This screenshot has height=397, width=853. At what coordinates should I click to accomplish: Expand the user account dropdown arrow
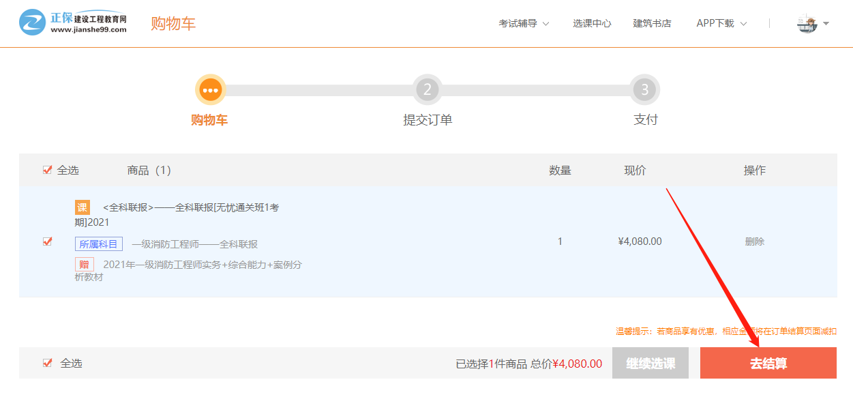826,23
